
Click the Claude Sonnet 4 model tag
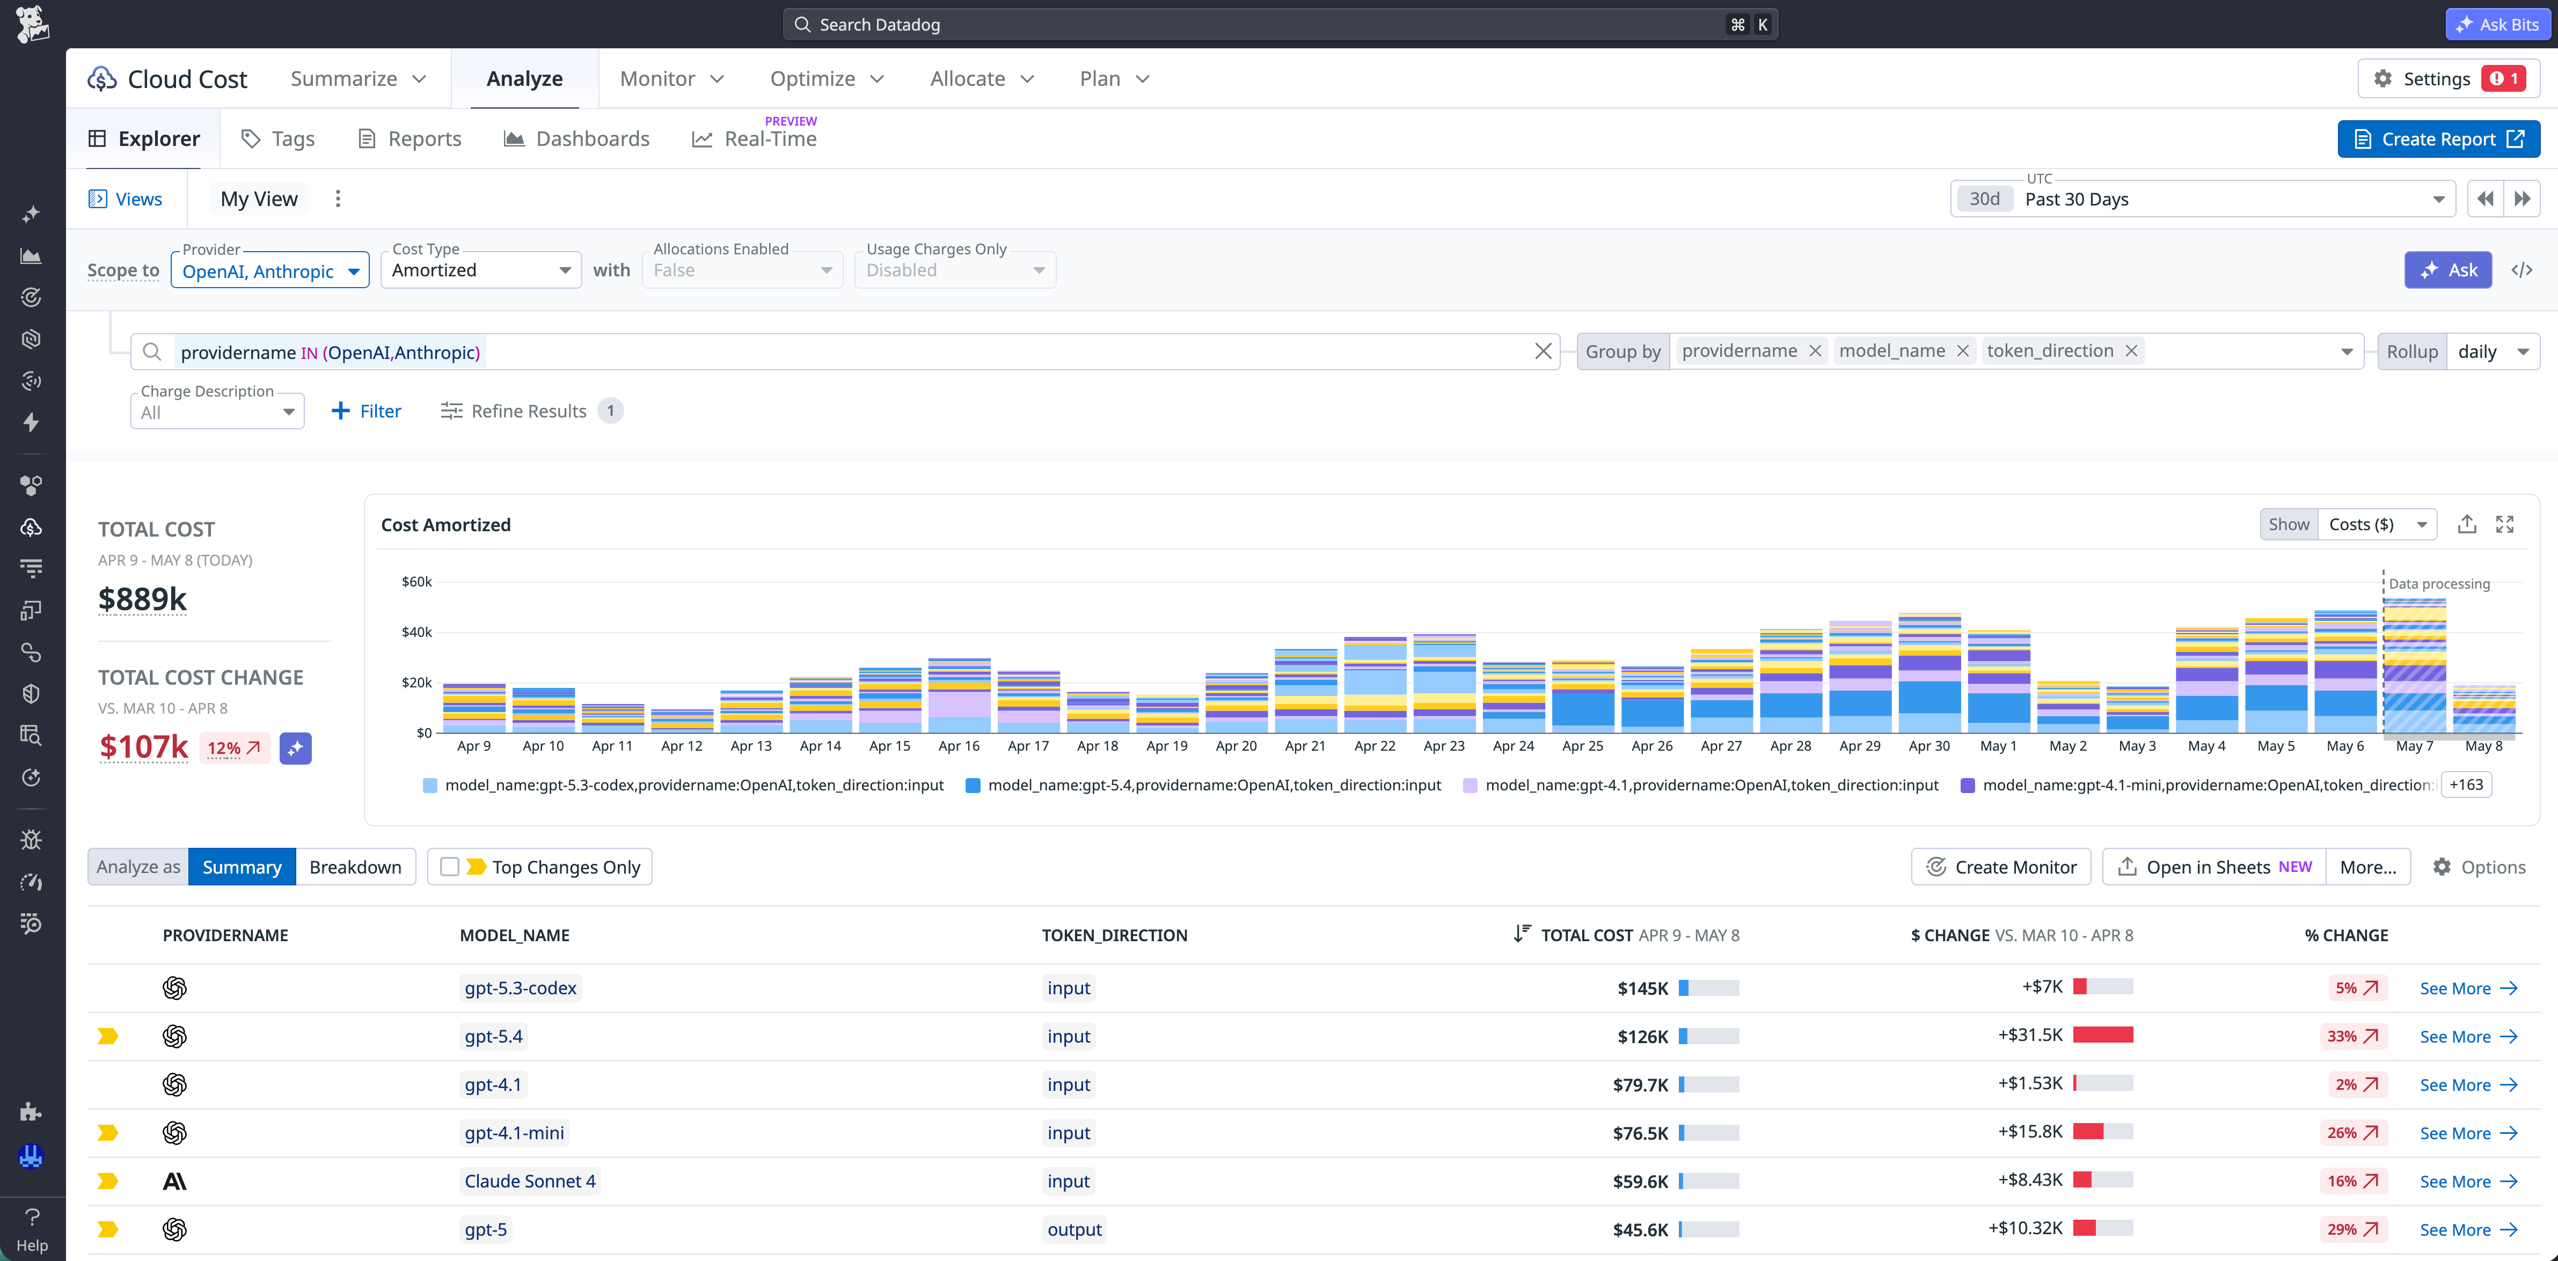(530, 1182)
